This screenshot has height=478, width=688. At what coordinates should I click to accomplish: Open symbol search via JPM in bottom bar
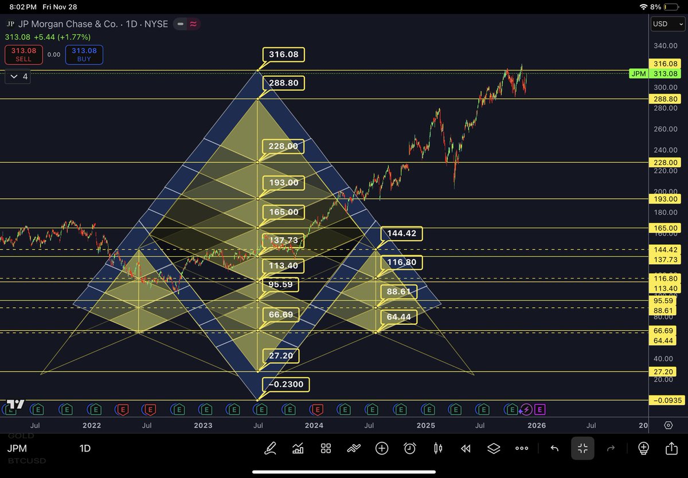tap(17, 449)
